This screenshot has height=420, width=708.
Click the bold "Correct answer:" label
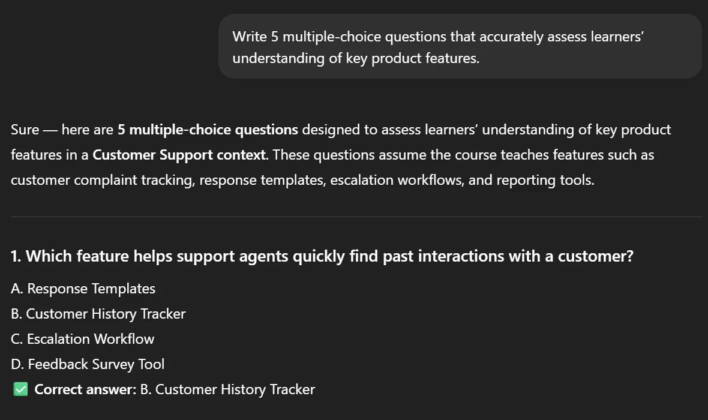pos(85,389)
